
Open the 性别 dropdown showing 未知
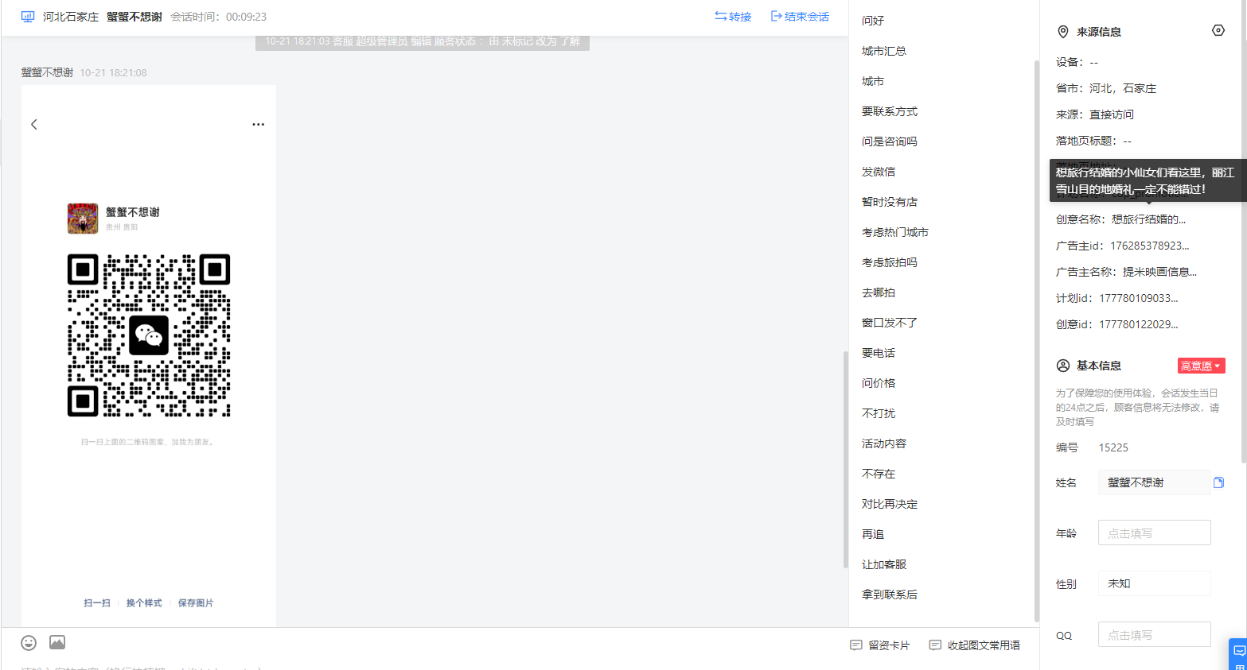(1154, 583)
